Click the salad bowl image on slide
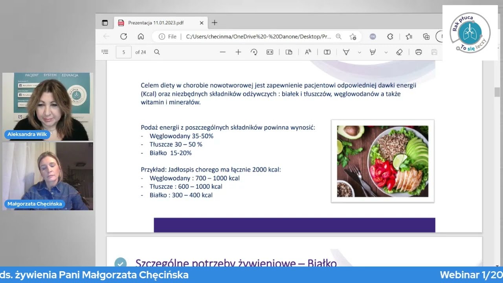This screenshot has height=283, width=503. tap(383, 161)
